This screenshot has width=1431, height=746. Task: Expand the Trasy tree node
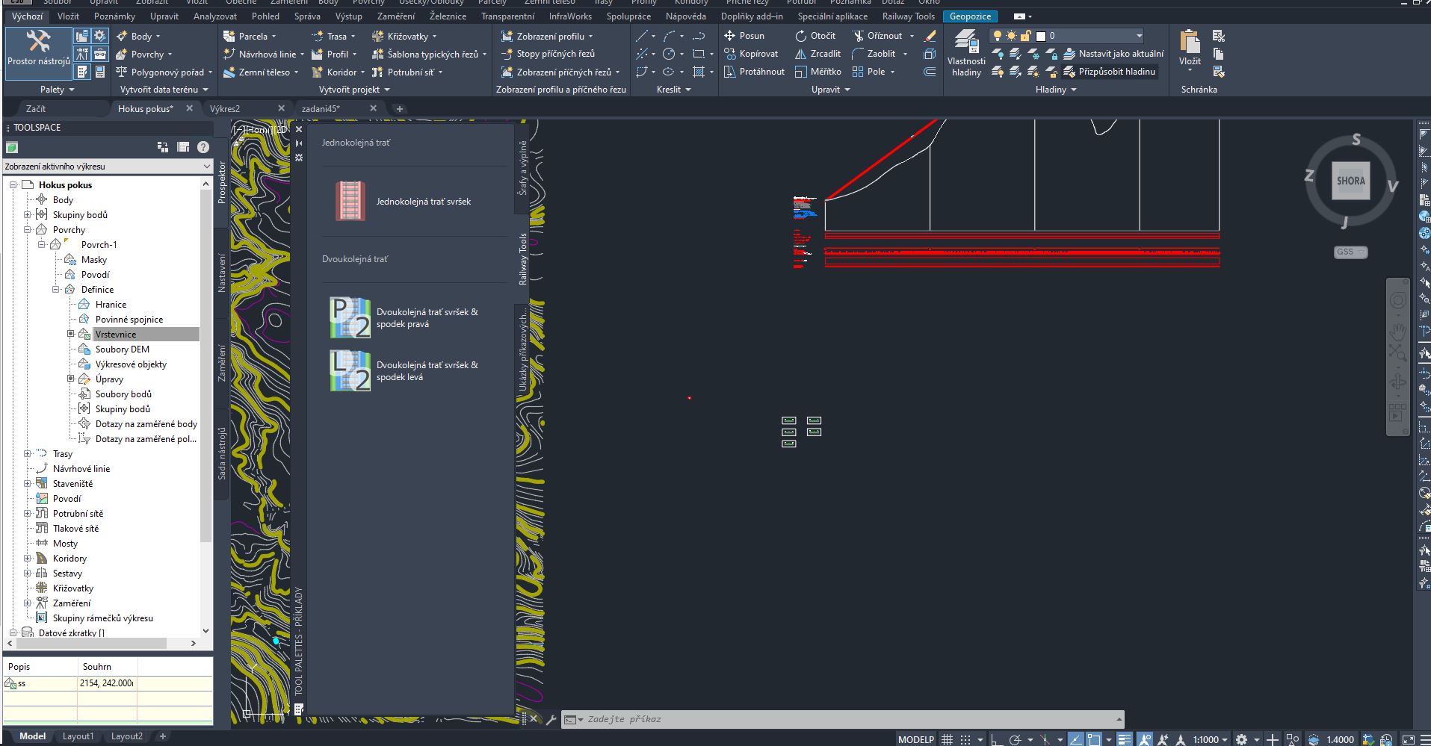click(28, 454)
